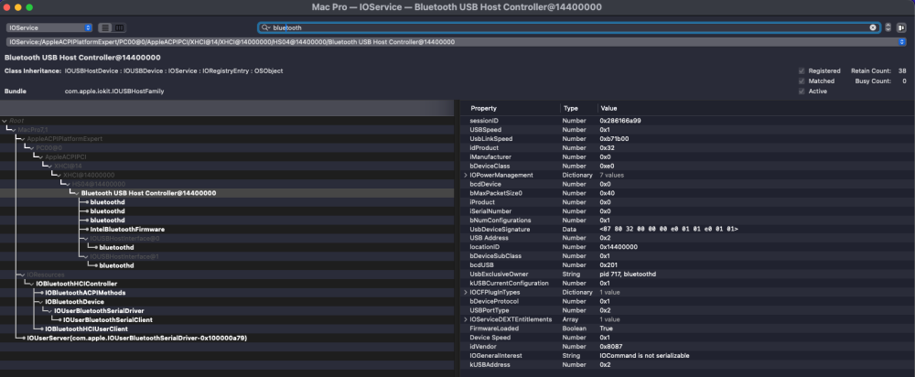Screen dimensions: 915x377
Task: Expand the IOPowerManagement dictionary
Action: [x=466, y=175]
